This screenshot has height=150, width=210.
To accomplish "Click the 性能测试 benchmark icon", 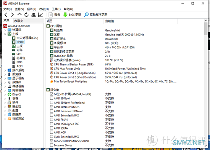I will [x=10, y=119].
